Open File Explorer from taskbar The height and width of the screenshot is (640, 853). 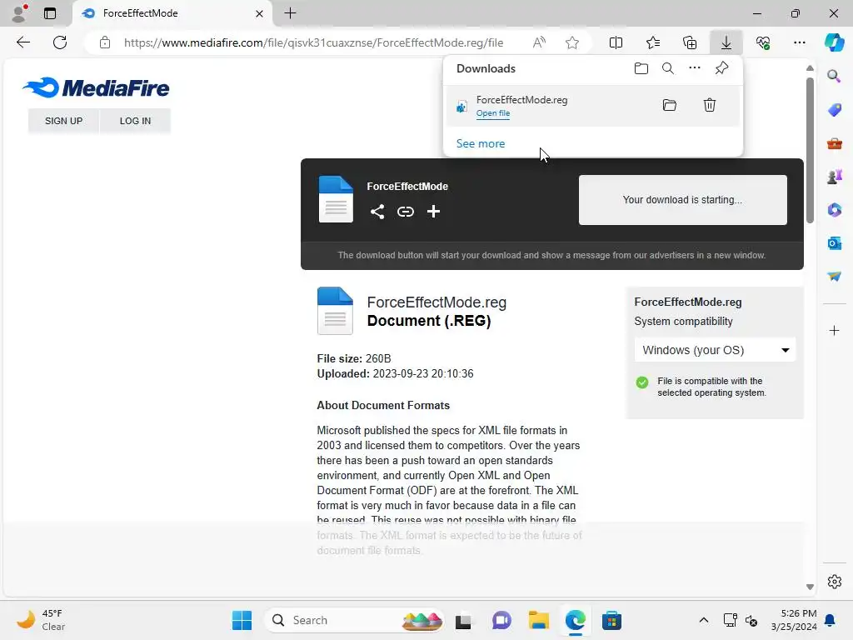coord(538,620)
